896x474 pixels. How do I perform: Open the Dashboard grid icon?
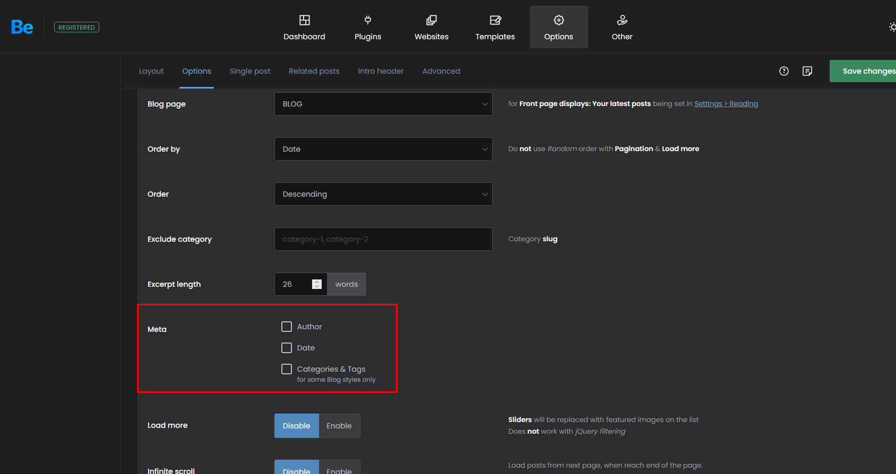[304, 20]
